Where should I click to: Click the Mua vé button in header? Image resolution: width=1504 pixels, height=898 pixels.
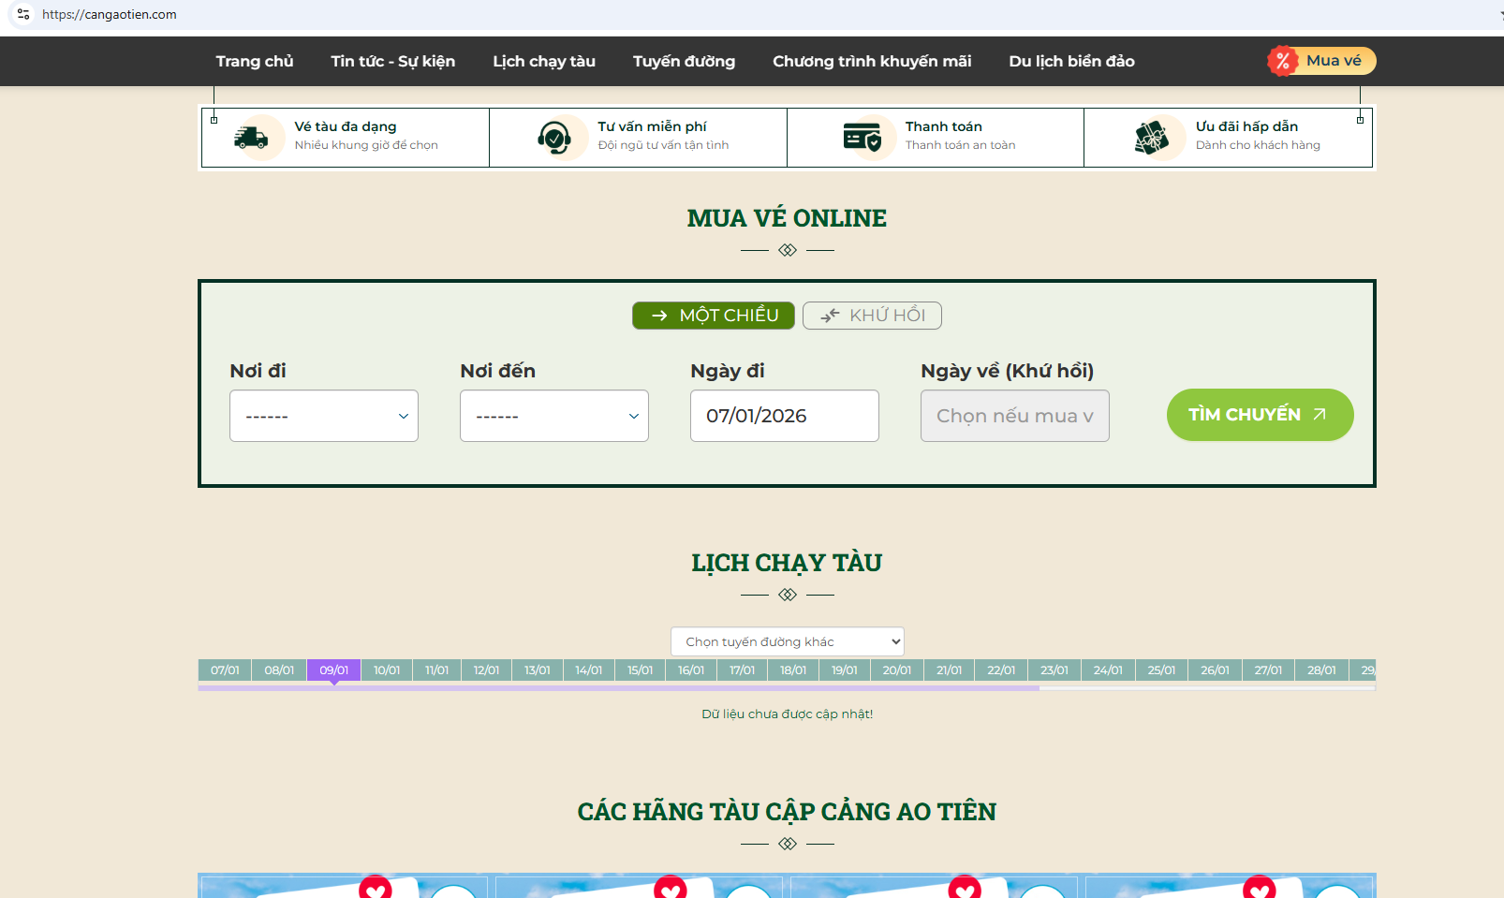(x=1332, y=61)
